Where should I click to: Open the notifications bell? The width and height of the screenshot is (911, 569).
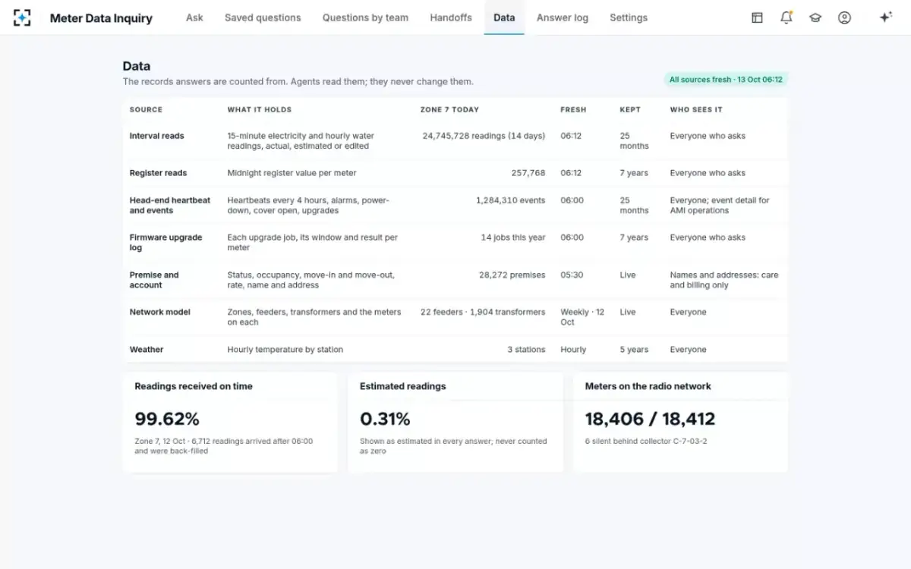(x=786, y=17)
